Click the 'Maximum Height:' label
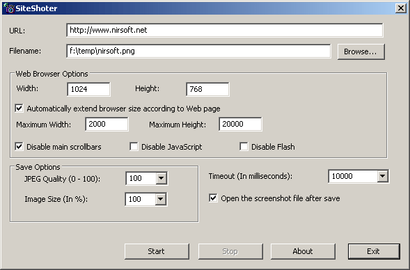Viewport: 410px width, 270px height. (x=178, y=125)
